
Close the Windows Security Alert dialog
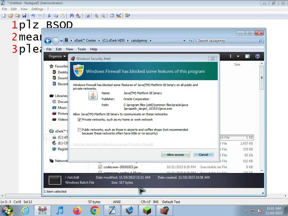pos(213,58)
